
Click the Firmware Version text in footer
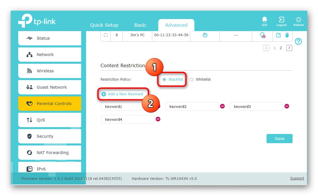pyautogui.click(x=71, y=179)
